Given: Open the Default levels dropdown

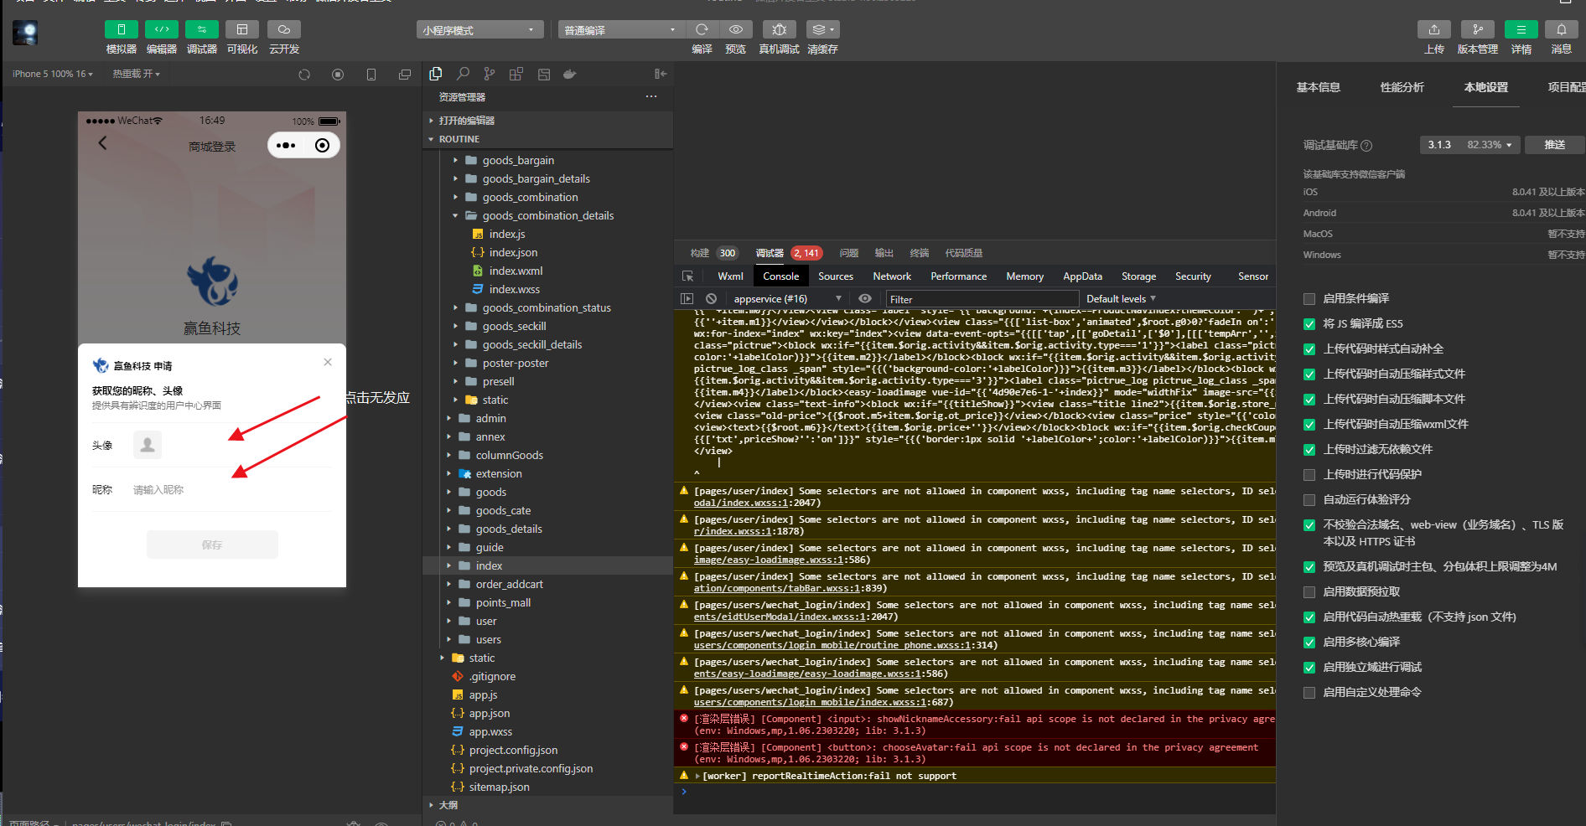Looking at the screenshot, I should click(x=1121, y=299).
